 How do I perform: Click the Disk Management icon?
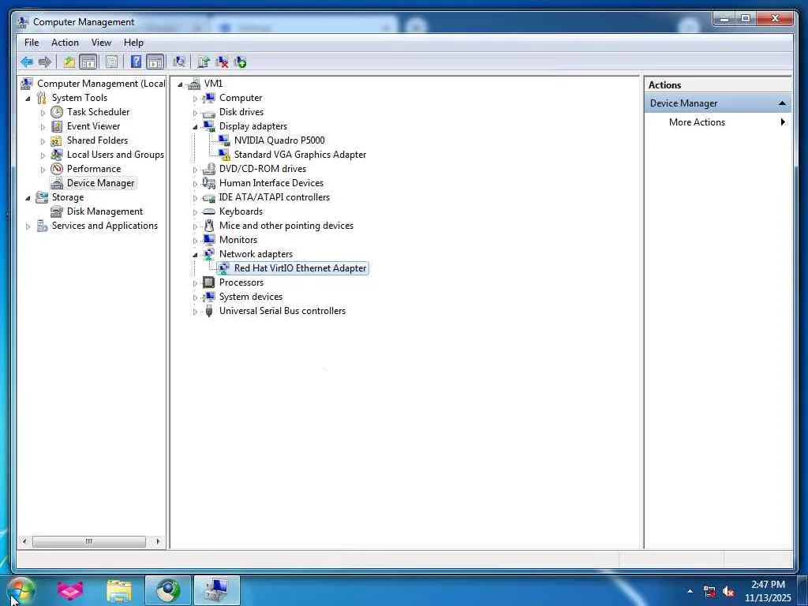click(x=57, y=211)
